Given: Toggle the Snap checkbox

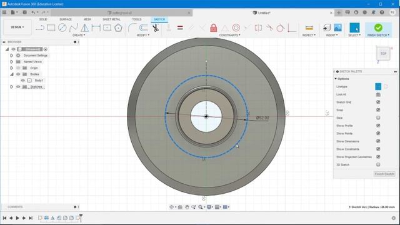Looking at the screenshot, I should 378,110.
